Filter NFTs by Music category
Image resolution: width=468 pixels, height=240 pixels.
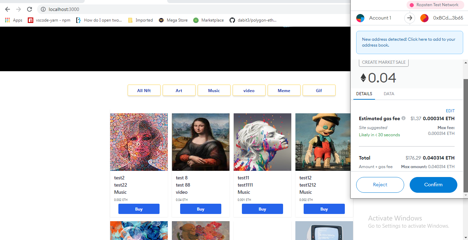tap(214, 90)
